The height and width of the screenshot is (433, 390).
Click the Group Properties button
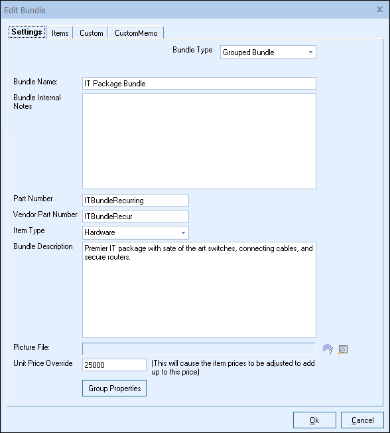click(115, 389)
